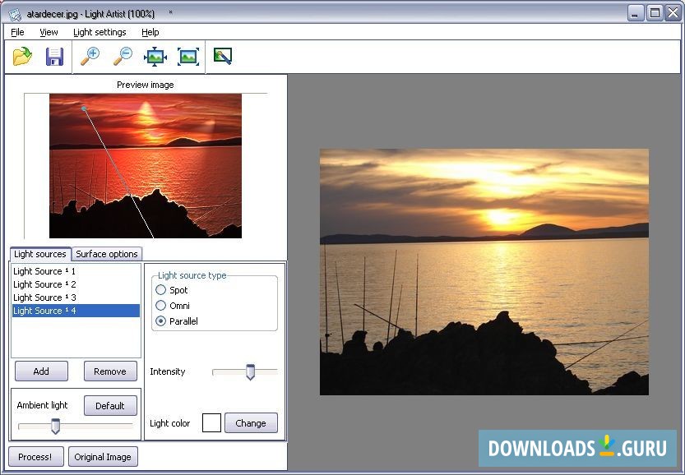This screenshot has height=475, width=685.
Task: Zoom out with the magnifier minus icon
Action: pos(123,57)
